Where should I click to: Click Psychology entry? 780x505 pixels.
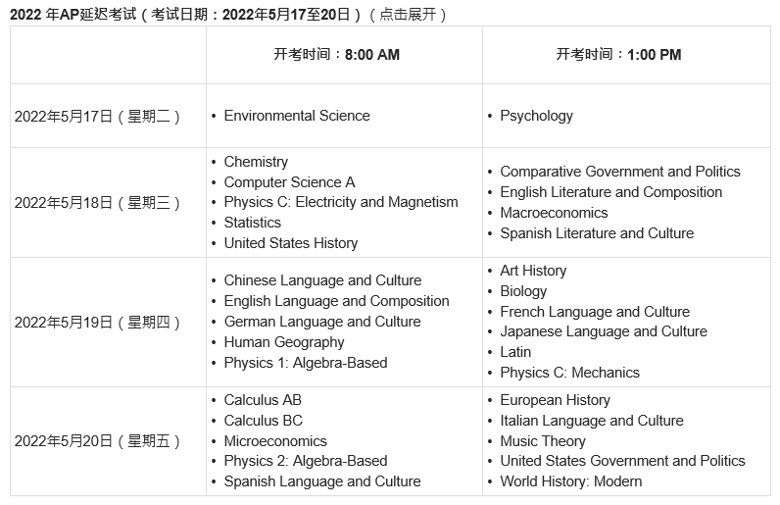pos(536,116)
